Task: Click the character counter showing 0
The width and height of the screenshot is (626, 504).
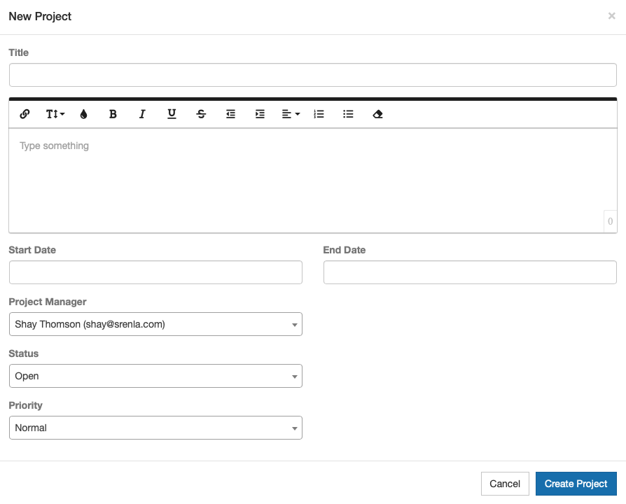Action: click(610, 221)
